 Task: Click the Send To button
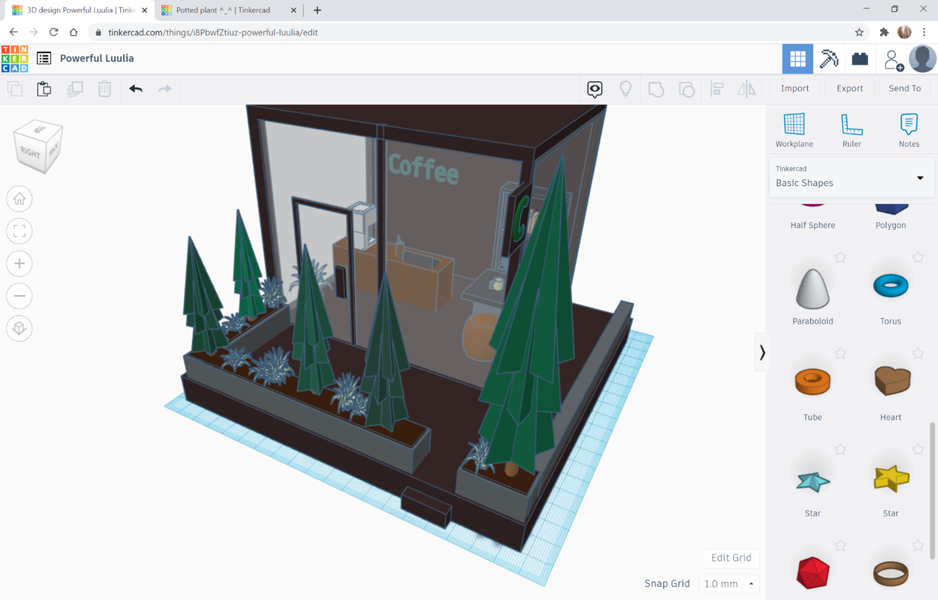click(x=905, y=88)
